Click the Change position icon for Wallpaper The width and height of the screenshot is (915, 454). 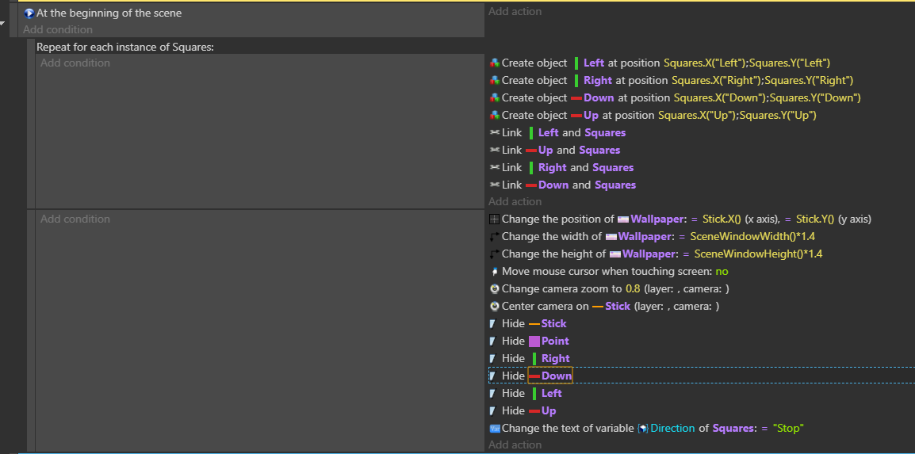495,219
